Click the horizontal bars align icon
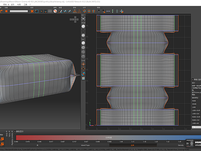 [94, 11]
